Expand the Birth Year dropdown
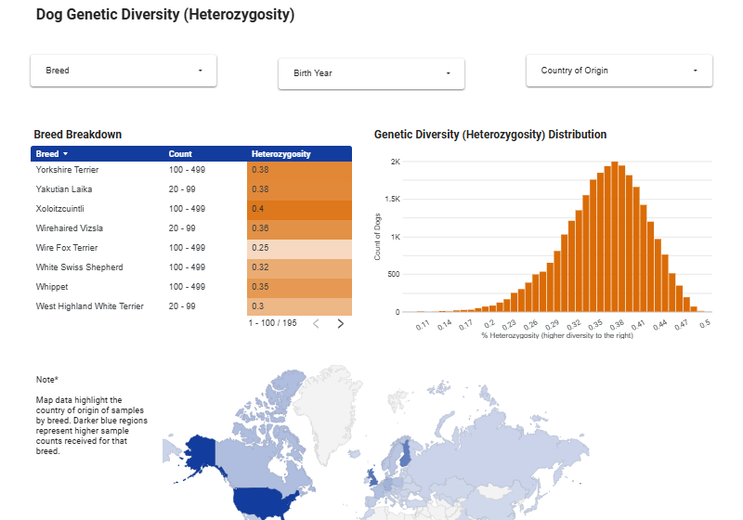Viewport: 743px width, 520px height. pos(371,73)
